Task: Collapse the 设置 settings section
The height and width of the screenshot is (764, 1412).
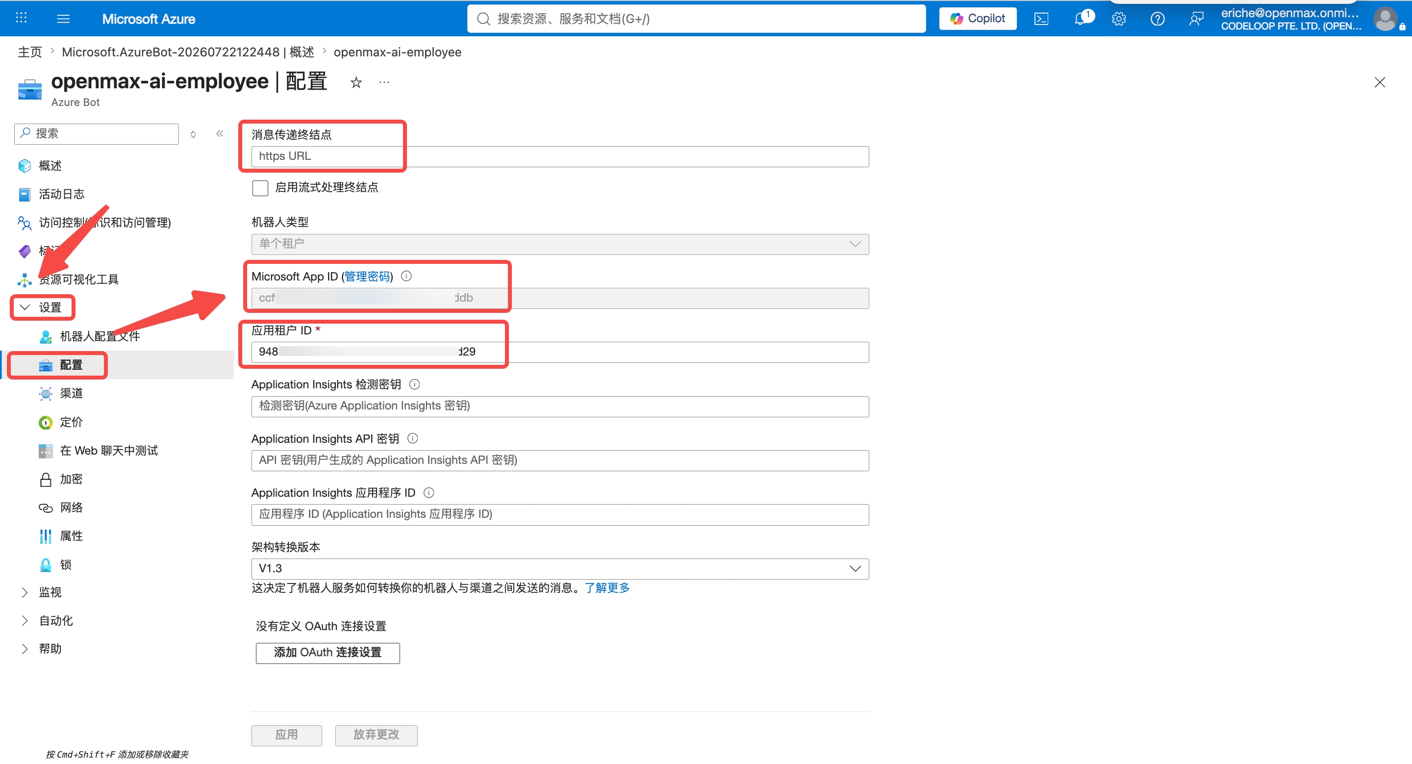Action: coord(43,307)
